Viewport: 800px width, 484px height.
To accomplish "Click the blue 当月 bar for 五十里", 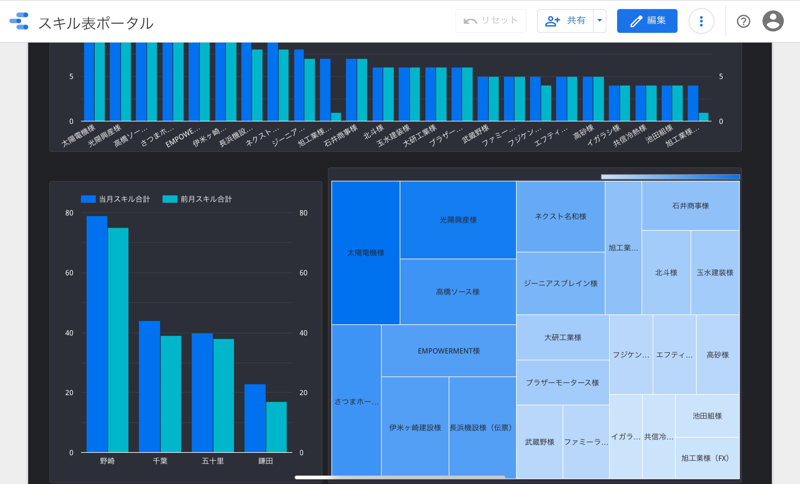I will (202, 392).
